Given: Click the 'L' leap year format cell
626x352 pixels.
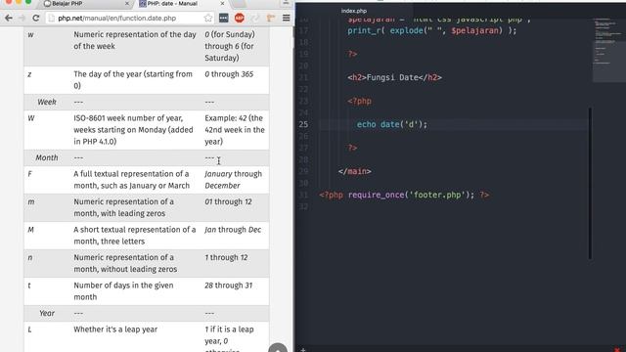Looking at the screenshot, I should [29, 330].
